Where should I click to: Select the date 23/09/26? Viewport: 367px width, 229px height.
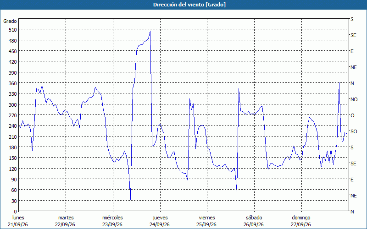112,224
